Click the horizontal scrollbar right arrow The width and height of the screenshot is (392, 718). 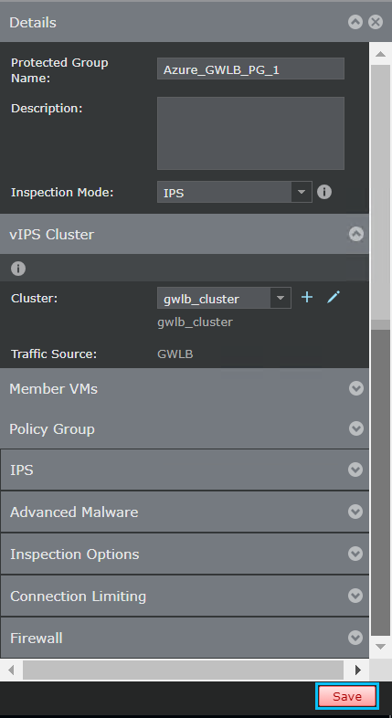click(358, 670)
